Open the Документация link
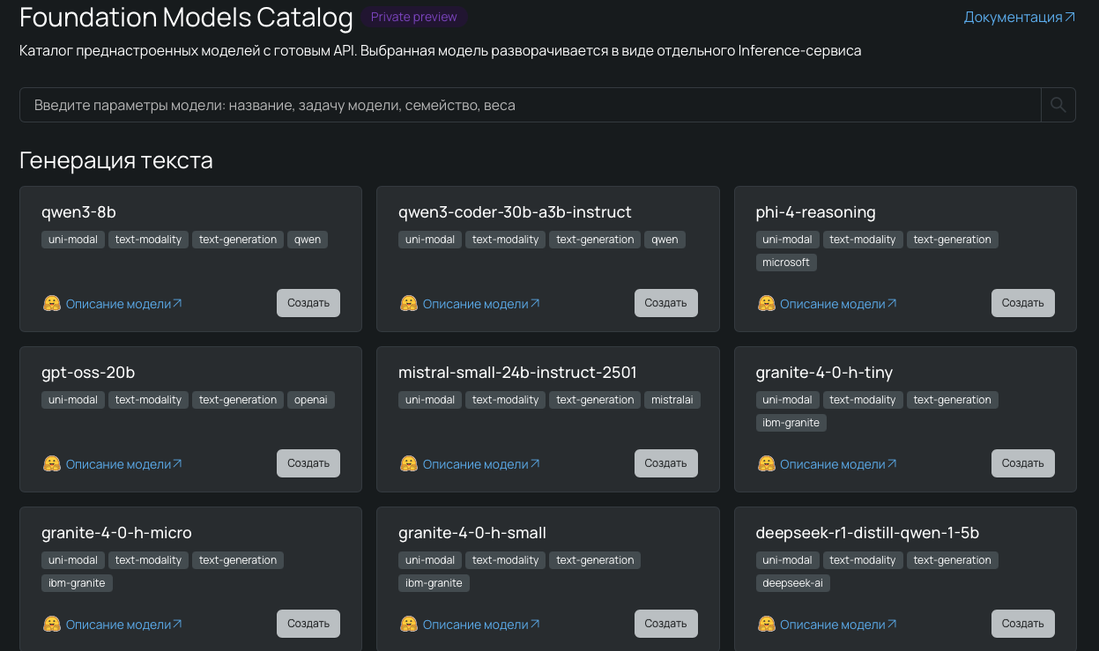The height and width of the screenshot is (651, 1099). coord(1019,18)
